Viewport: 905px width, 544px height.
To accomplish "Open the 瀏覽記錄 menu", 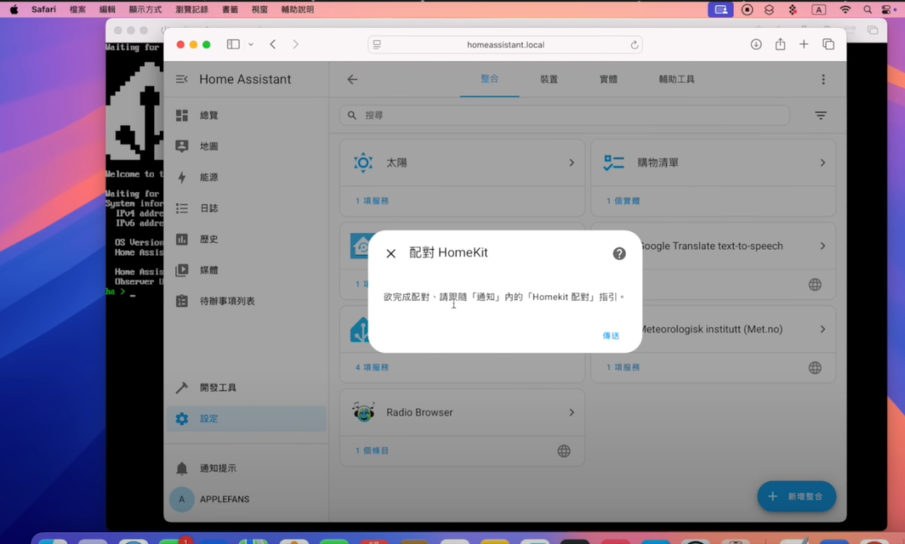I will point(192,9).
